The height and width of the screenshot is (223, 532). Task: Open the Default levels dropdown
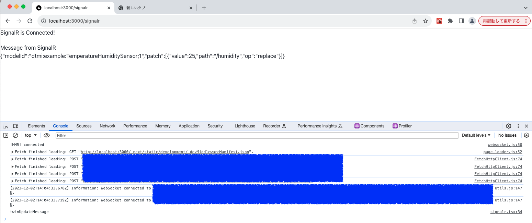pyautogui.click(x=476, y=135)
